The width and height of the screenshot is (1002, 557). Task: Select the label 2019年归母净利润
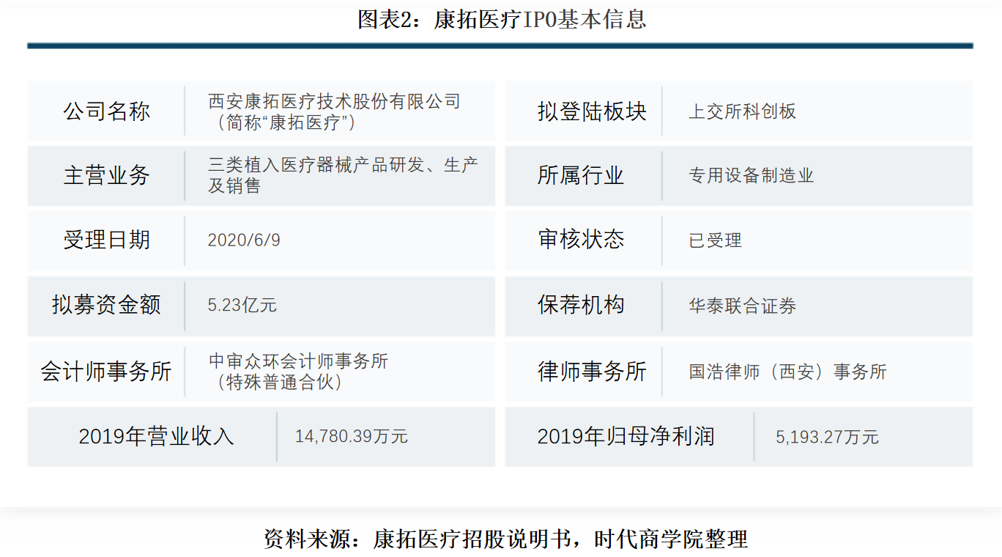coord(626,437)
